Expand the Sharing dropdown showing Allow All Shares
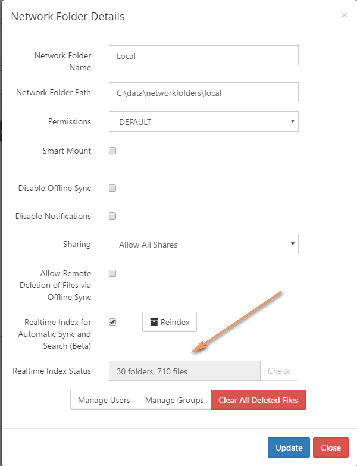The height and width of the screenshot is (466, 357). pos(203,244)
